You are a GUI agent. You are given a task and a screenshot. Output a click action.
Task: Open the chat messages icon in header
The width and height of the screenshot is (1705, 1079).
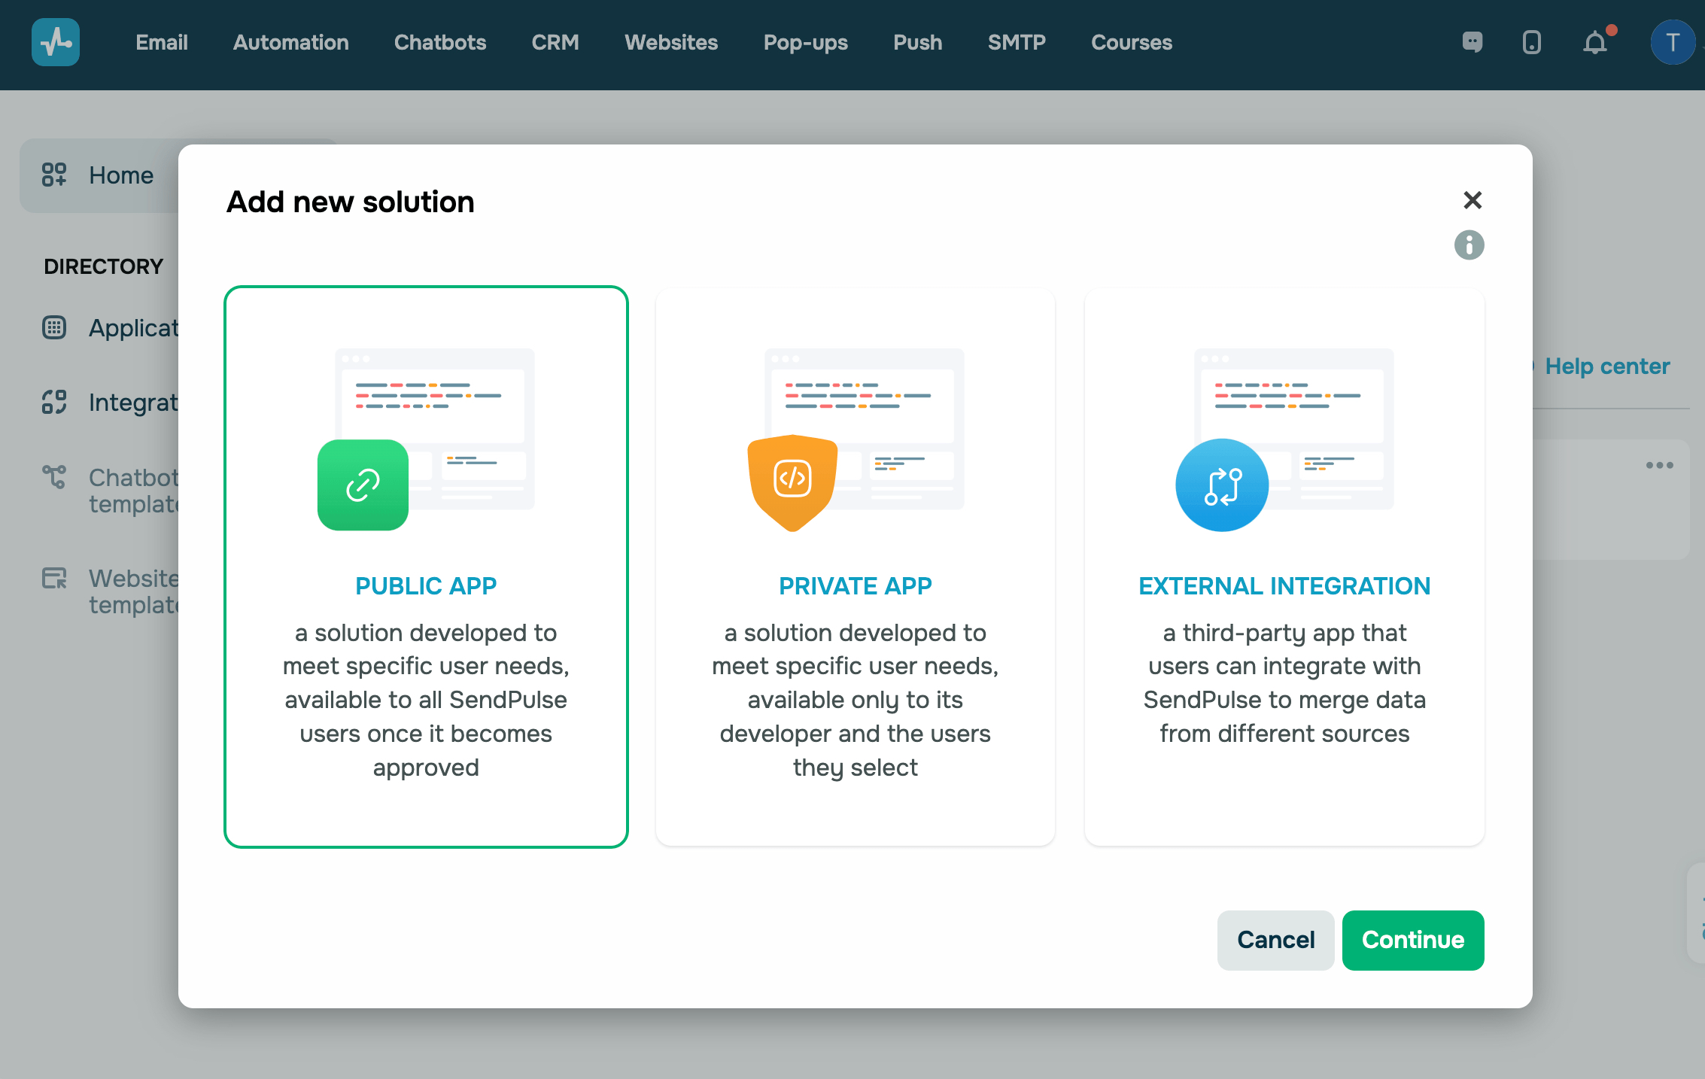(1472, 42)
